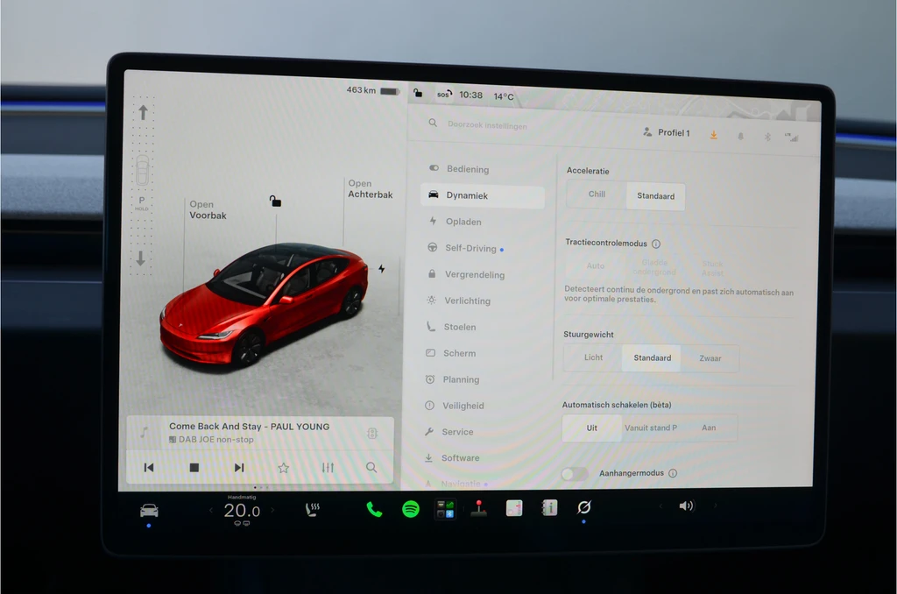Image resolution: width=897 pixels, height=594 pixels.
Task: Tap the charge port lightning icon
Action: pyautogui.click(x=382, y=268)
